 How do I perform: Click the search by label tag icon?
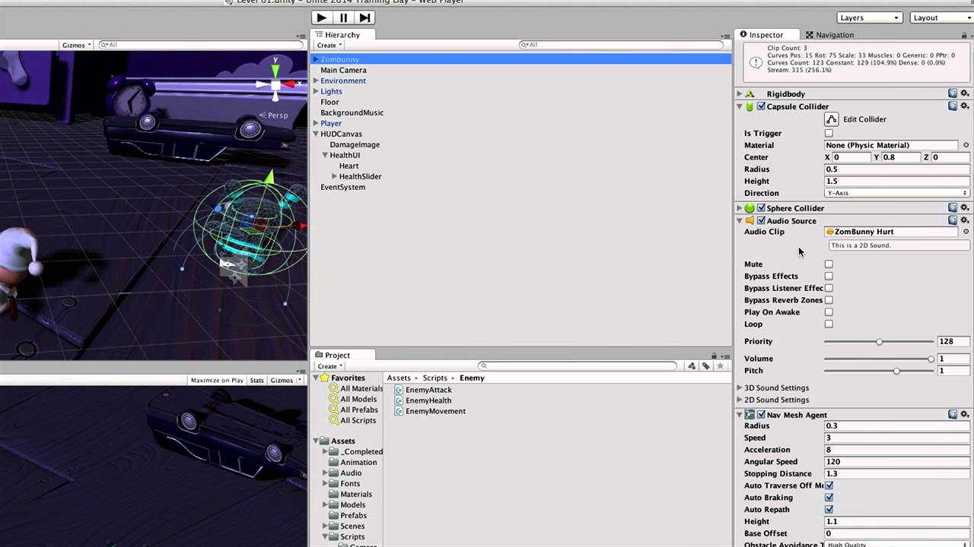pyautogui.click(x=706, y=366)
